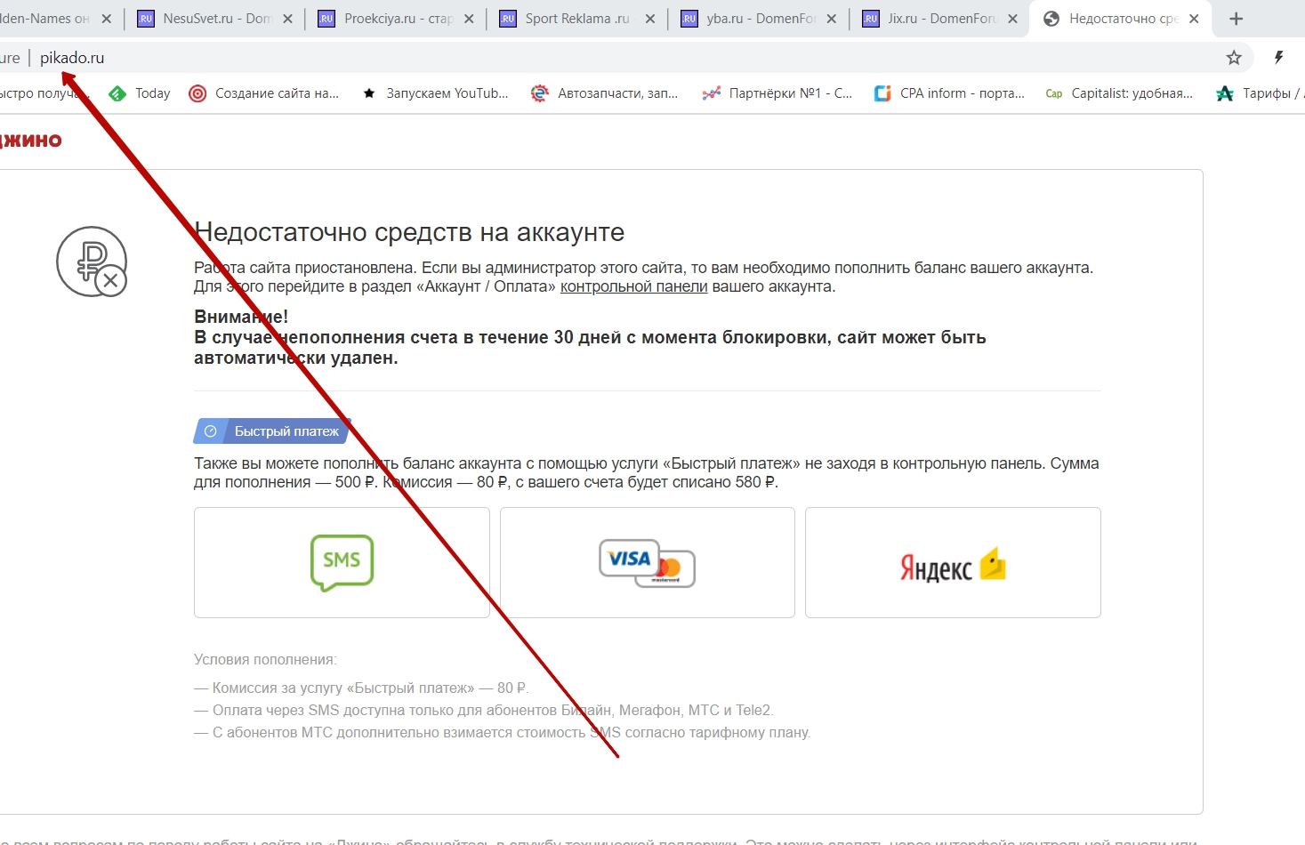Click the контрольной панели link
The width and height of the screenshot is (1305, 845).
click(x=633, y=286)
